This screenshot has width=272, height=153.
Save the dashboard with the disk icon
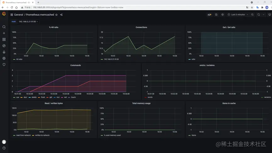216,15
